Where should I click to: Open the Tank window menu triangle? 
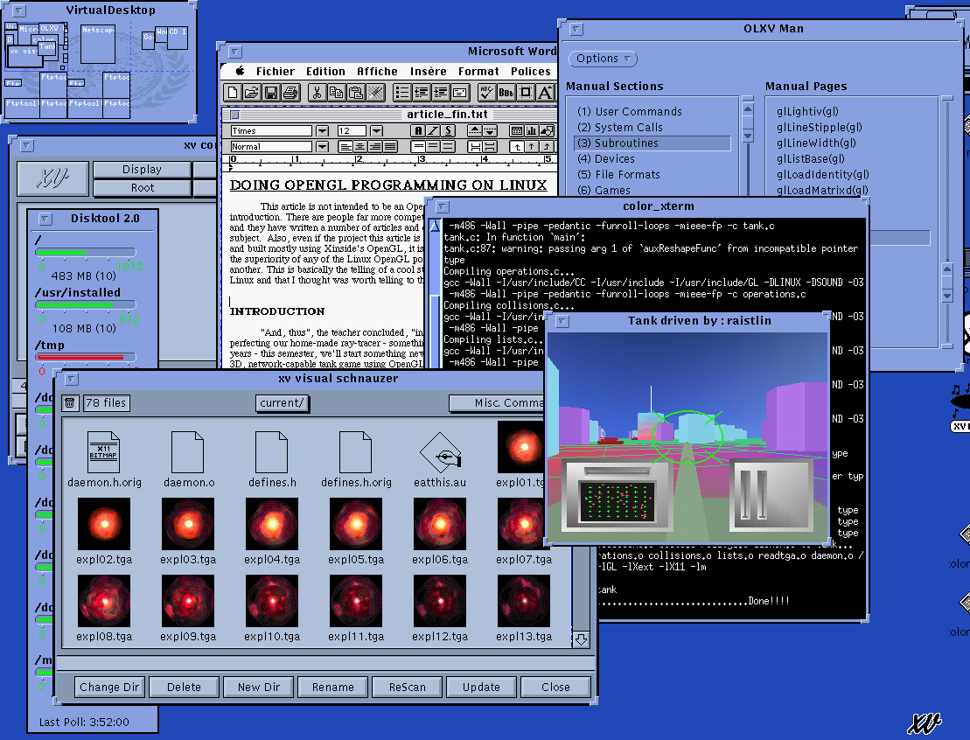562,321
